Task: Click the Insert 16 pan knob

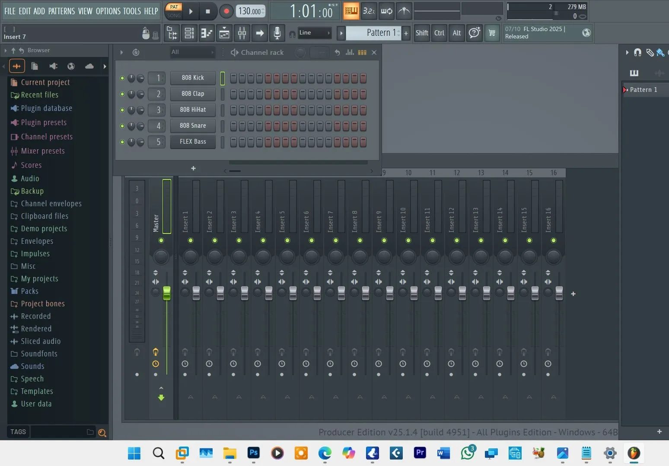Action: coord(554,257)
